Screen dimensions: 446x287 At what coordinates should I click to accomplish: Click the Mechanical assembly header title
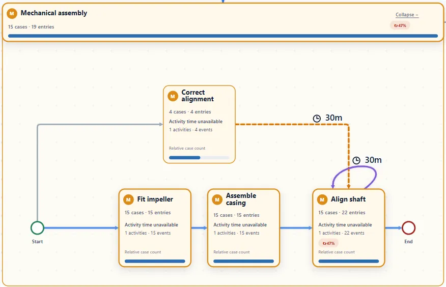click(x=54, y=13)
